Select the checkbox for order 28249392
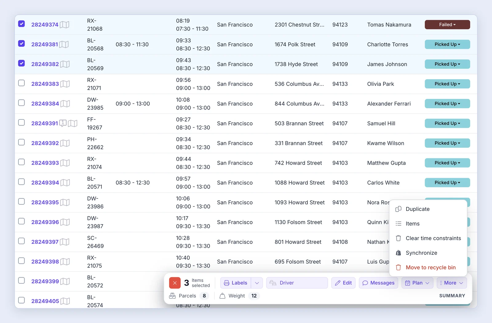The height and width of the screenshot is (323, 492). [x=22, y=142]
